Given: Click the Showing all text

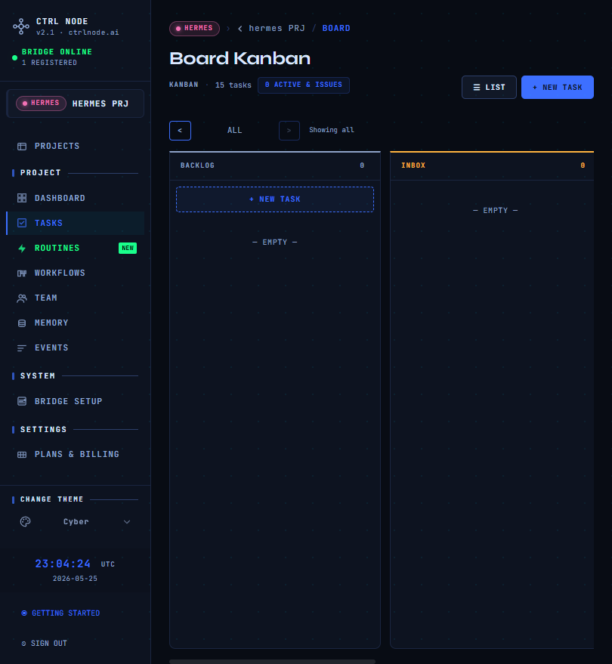Looking at the screenshot, I should tap(332, 130).
